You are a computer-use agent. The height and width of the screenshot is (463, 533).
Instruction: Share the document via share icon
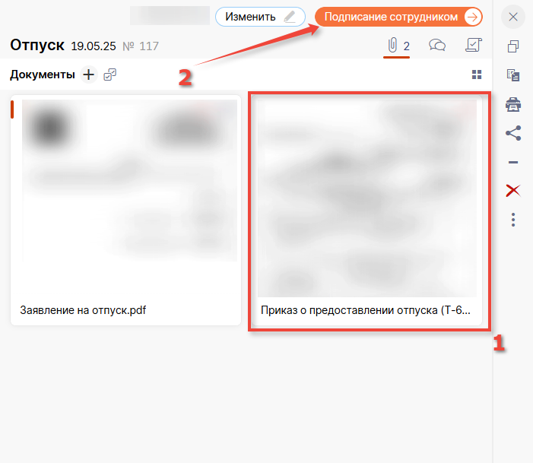tap(513, 133)
